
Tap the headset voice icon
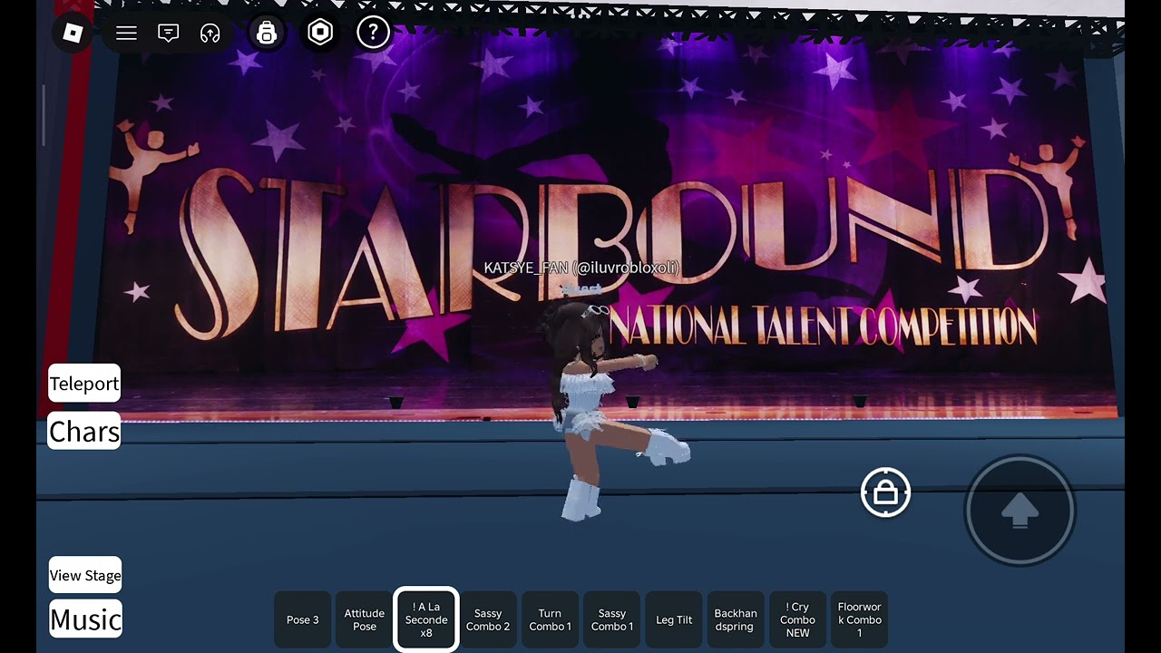point(210,34)
